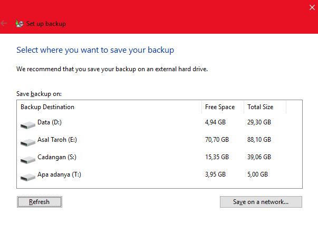Screen dimensions: 318x243
Task: Select the Asal Taroh (E:) destination name
Action: [x=57, y=140]
